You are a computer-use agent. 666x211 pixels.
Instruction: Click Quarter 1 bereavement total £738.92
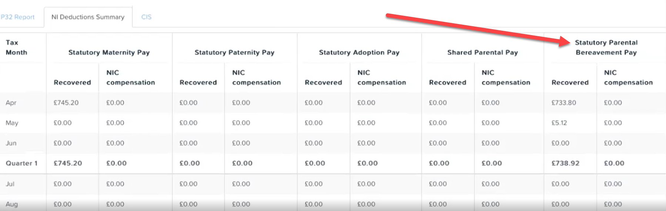pyautogui.click(x=566, y=163)
